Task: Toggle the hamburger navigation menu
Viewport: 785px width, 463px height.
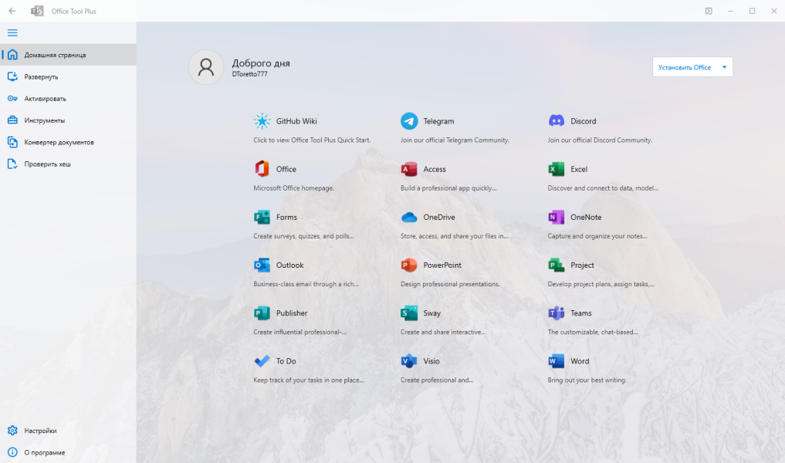Action: tap(12, 33)
